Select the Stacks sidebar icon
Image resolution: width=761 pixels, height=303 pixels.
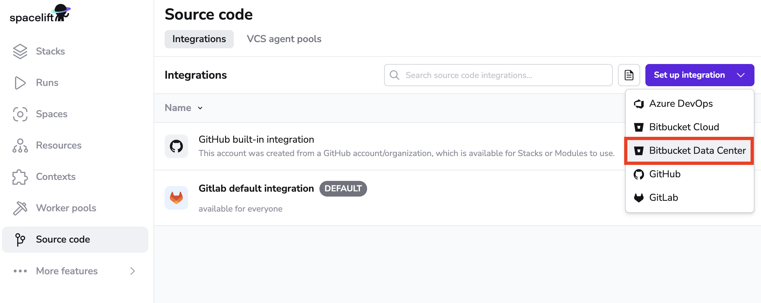(20, 51)
